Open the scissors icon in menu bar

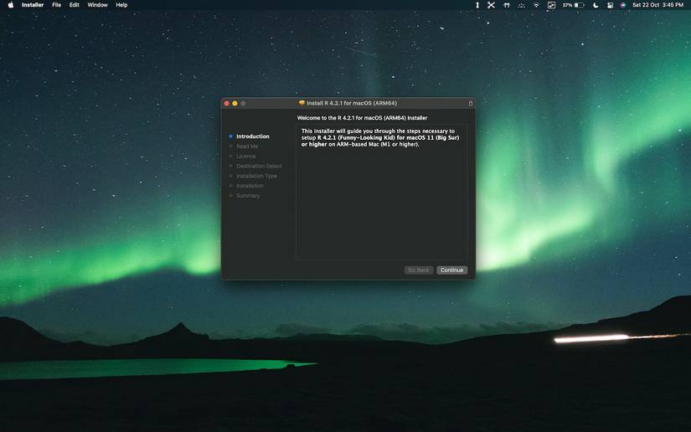tap(491, 5)
